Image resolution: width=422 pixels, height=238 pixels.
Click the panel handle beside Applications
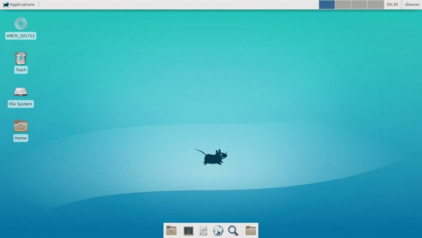(39, 5)
